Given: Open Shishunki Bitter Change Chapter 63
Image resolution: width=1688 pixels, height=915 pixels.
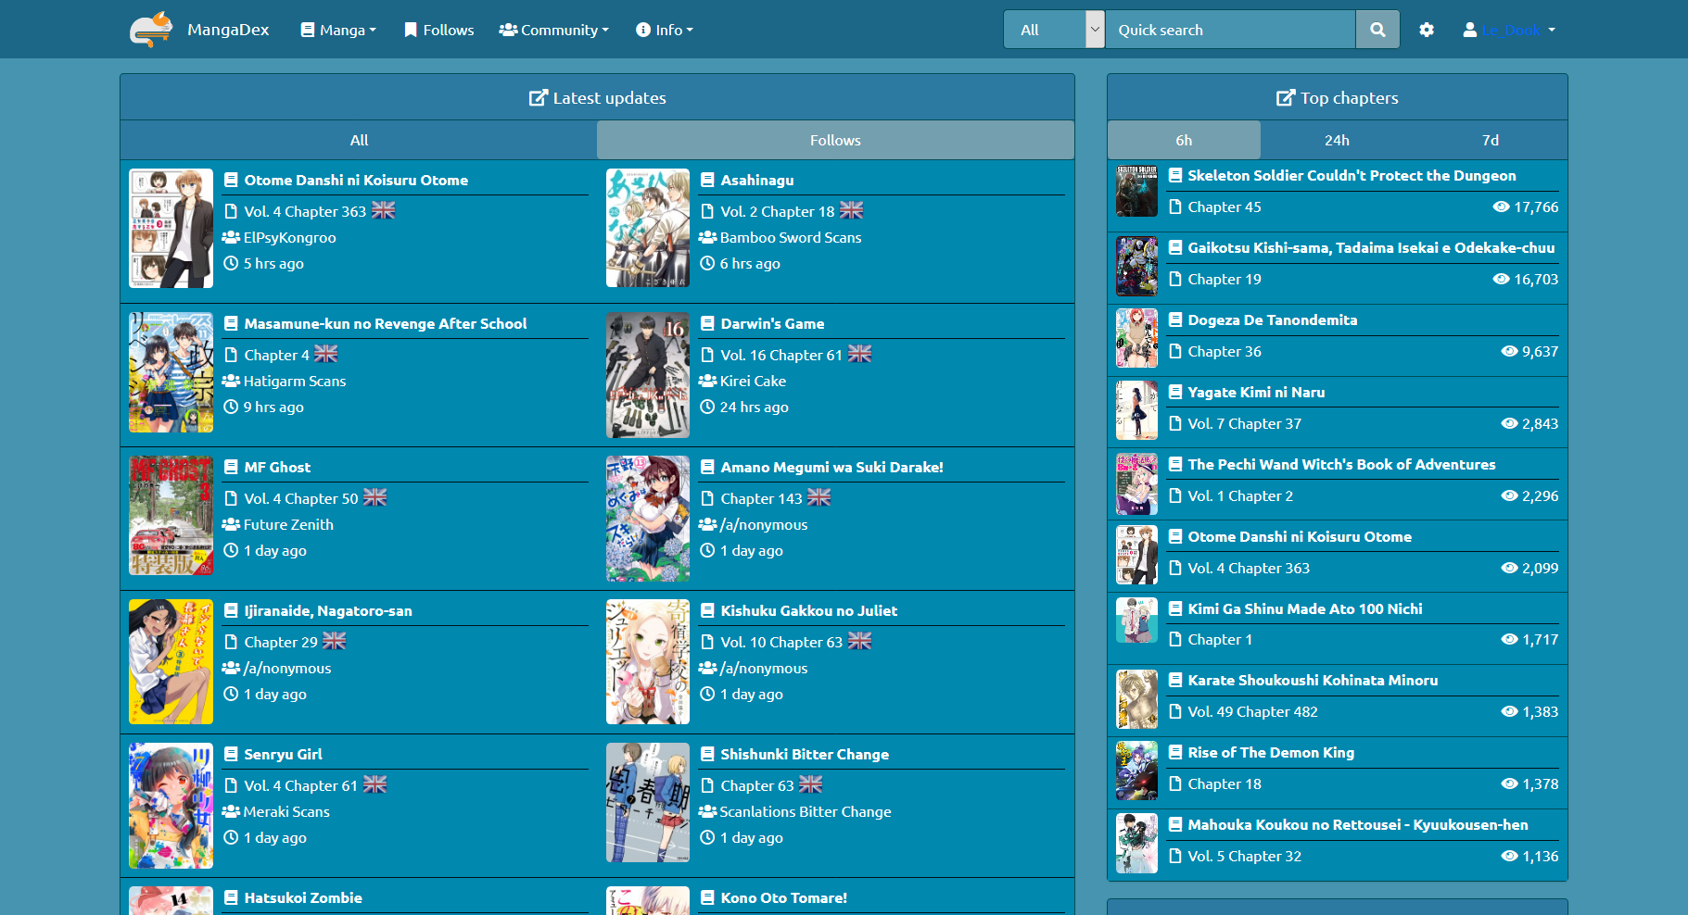Looking at the screenshot, I should 757,786.
